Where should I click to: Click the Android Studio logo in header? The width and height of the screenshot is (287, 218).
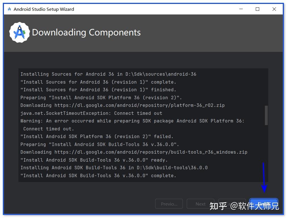point(20,32)
